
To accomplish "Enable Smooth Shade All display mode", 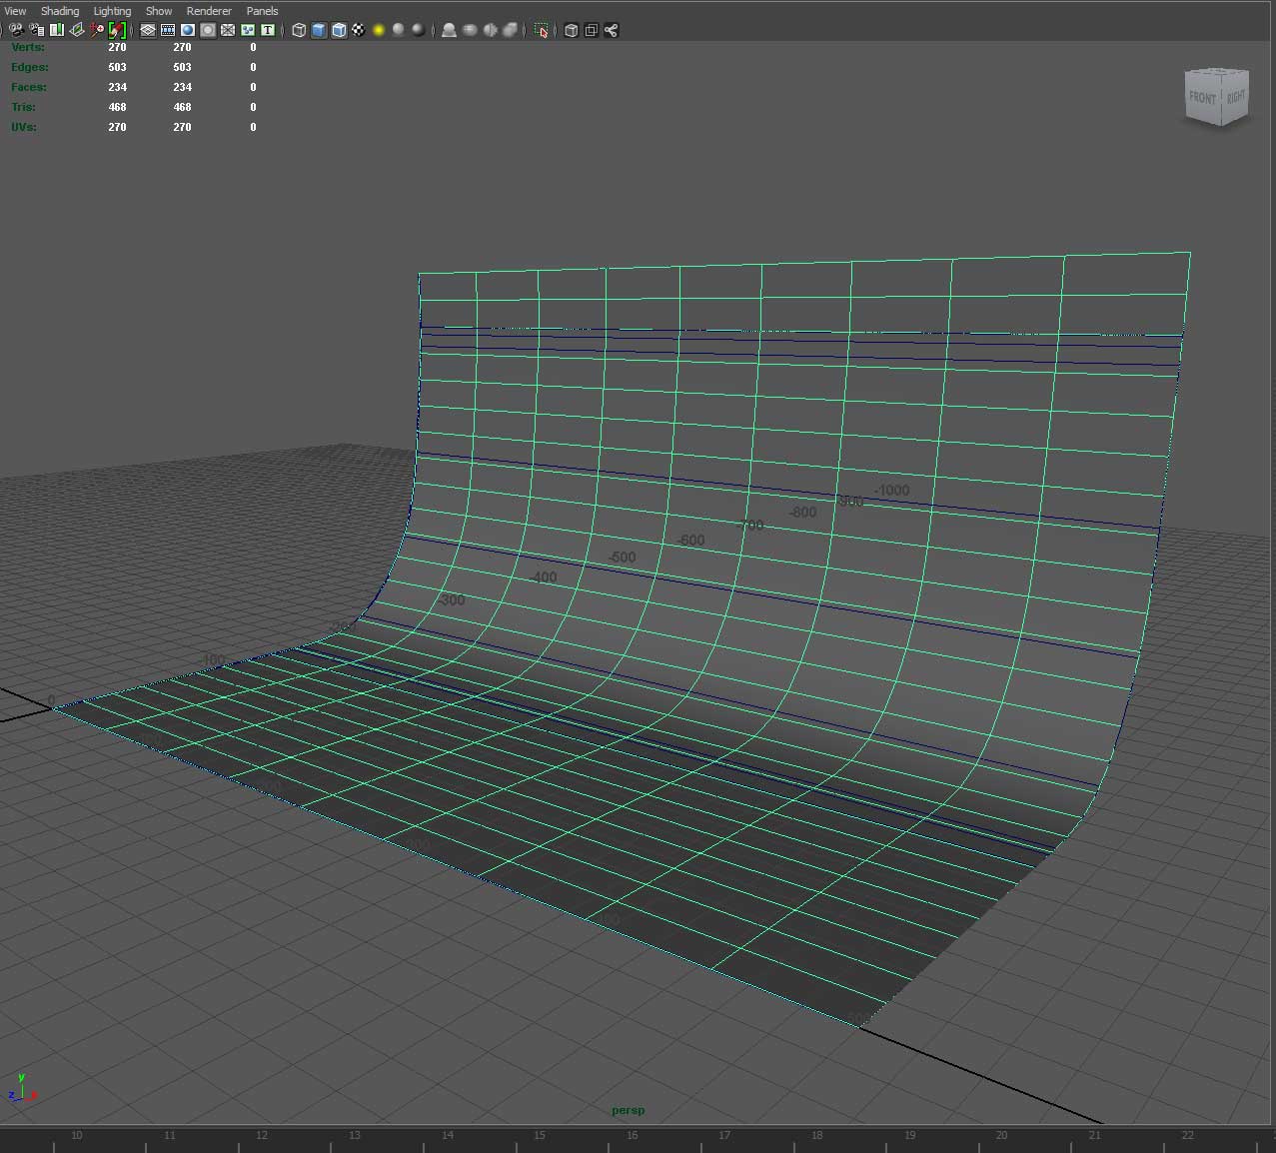I will tap(319, 30).
